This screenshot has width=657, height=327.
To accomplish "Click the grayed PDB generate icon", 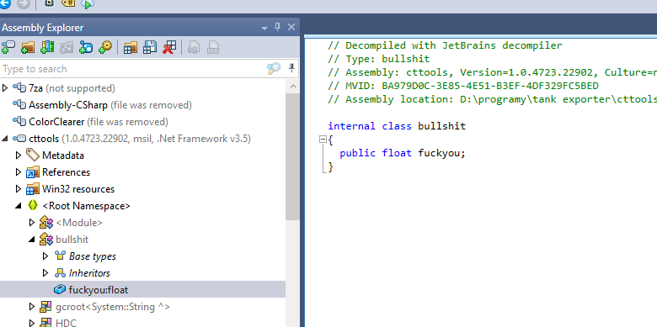I will click(213, 47).
